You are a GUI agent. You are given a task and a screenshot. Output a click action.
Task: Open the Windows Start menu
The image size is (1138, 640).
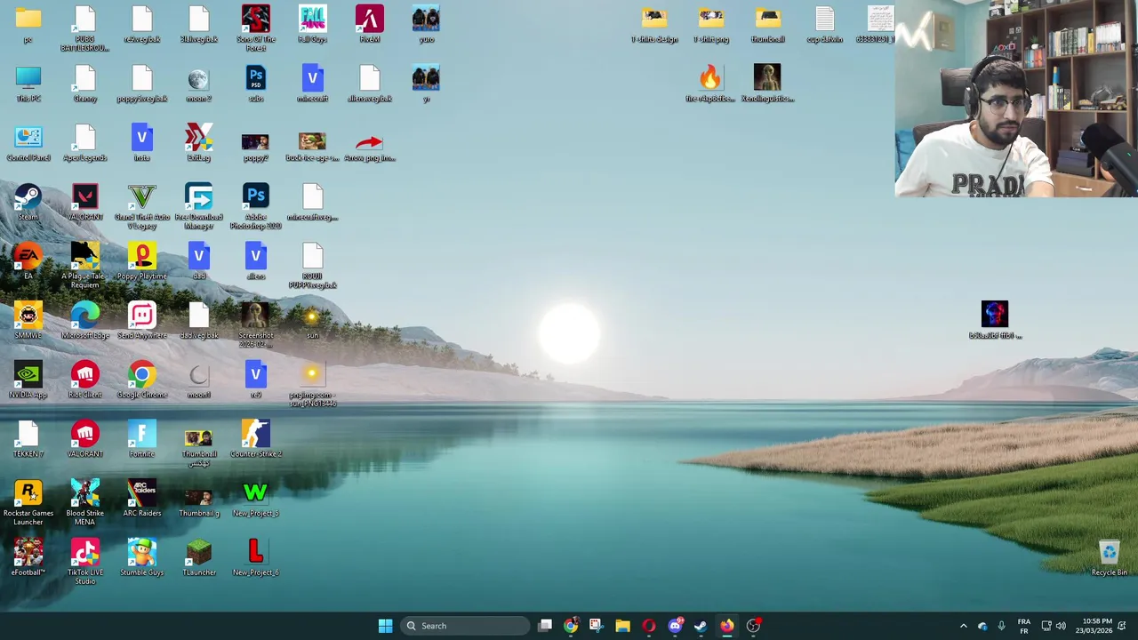point(385,626)
